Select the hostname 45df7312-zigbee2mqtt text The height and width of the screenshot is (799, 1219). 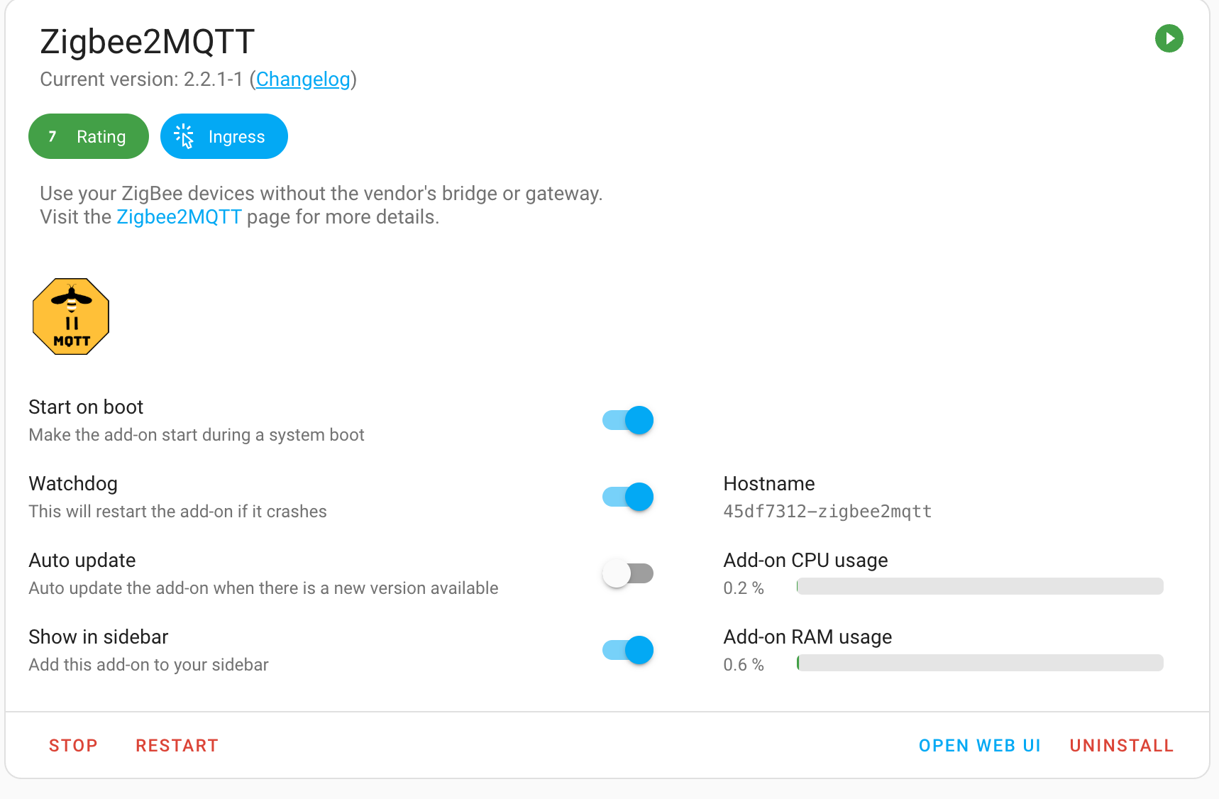(827, 511)
